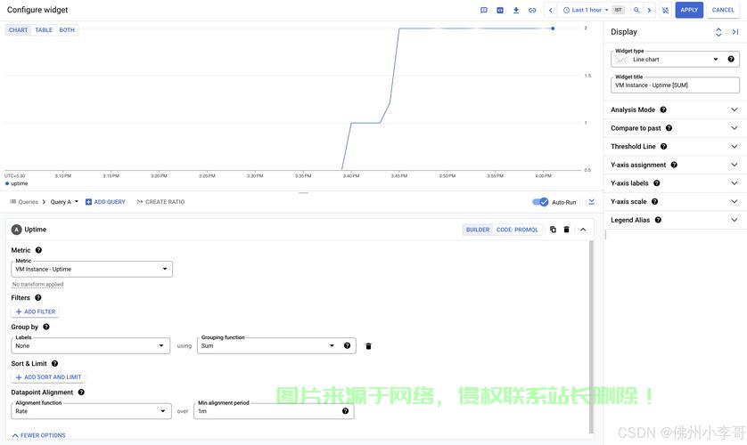The height and width of the screenshot is (445, 747).
Task: Shift time range backward with left arrow
Action: tap(551, 10)
